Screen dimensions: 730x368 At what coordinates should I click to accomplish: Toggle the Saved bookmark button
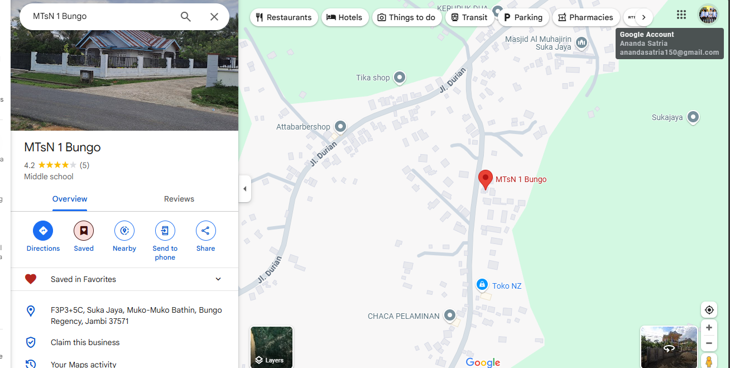tap(84, 231)
